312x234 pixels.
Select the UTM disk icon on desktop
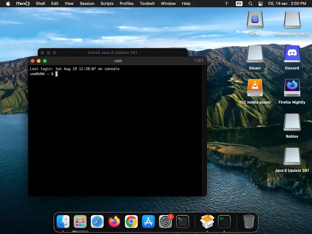(x=255, y=20)
